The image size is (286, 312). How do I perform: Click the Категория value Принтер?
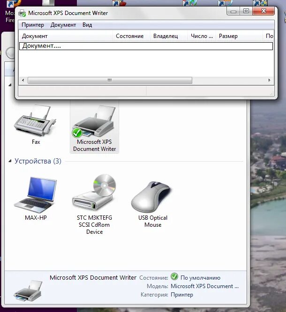(x=182, y=295)
